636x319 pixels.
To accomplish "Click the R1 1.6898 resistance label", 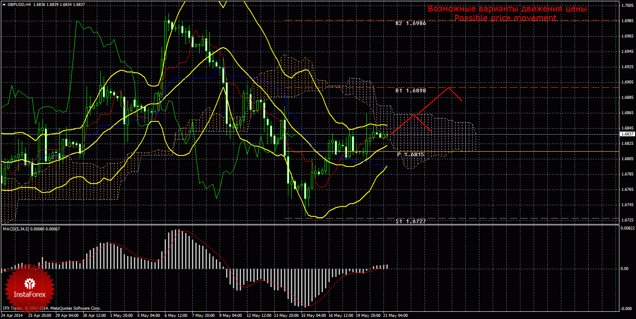I will [410, 91].
